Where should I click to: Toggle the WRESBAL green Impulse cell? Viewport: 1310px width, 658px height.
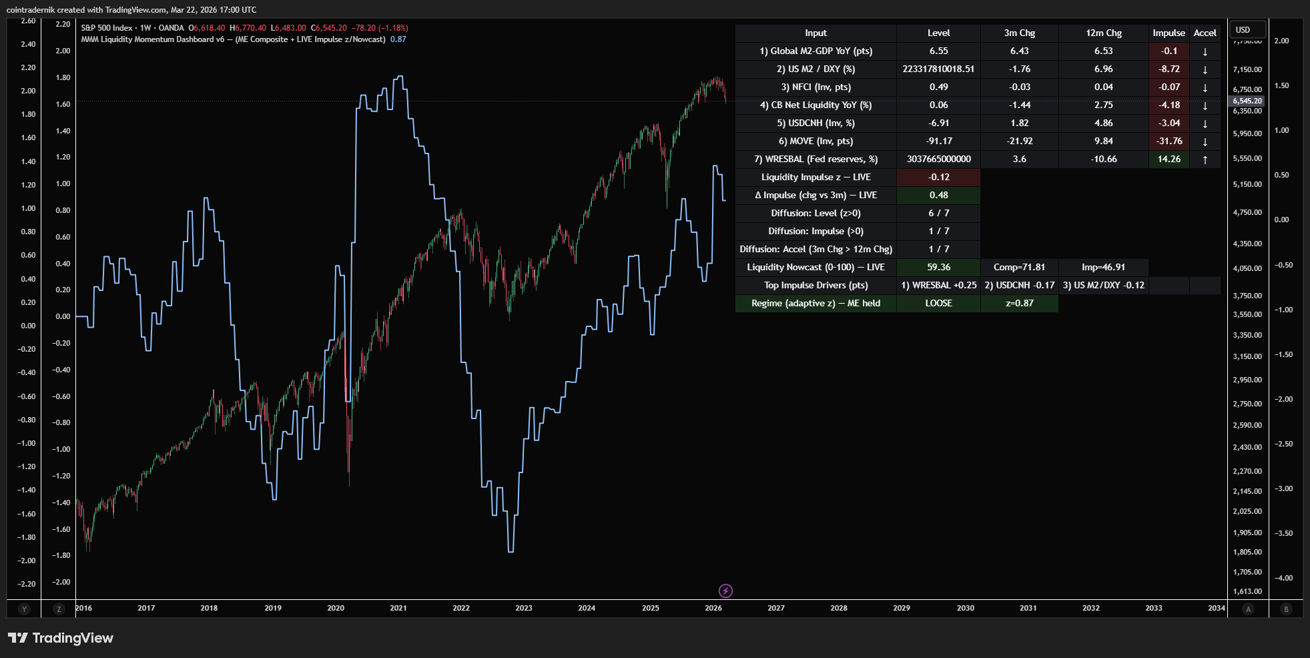pos(1169,159)
